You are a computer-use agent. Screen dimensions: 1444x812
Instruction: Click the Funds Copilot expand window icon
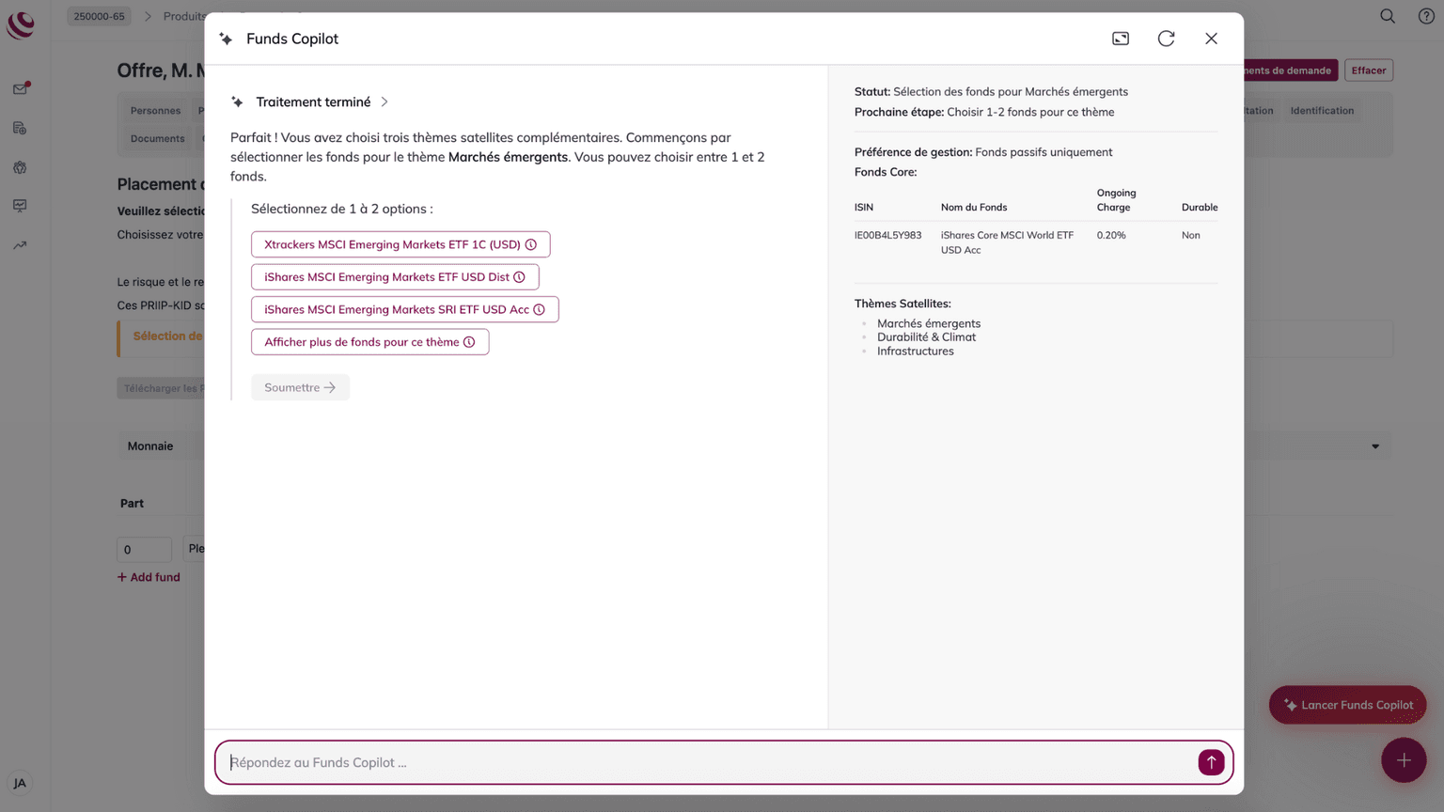[x=1120, y=39]
